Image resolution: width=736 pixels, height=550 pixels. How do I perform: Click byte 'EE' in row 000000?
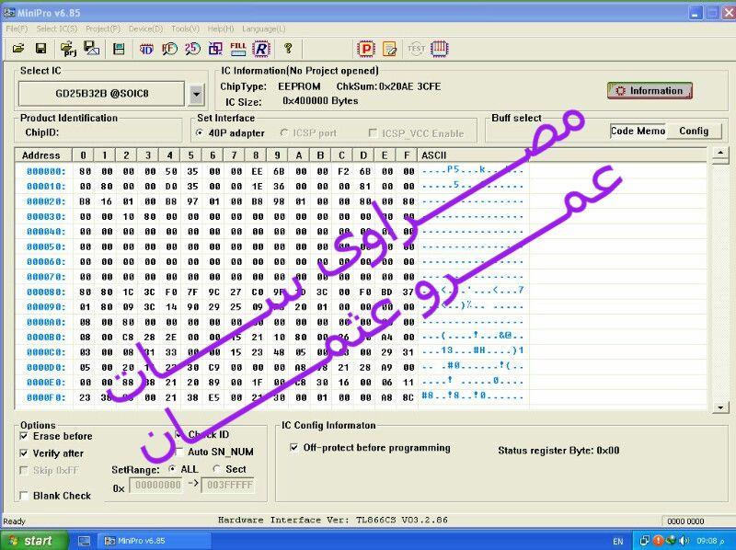[257, 172]
